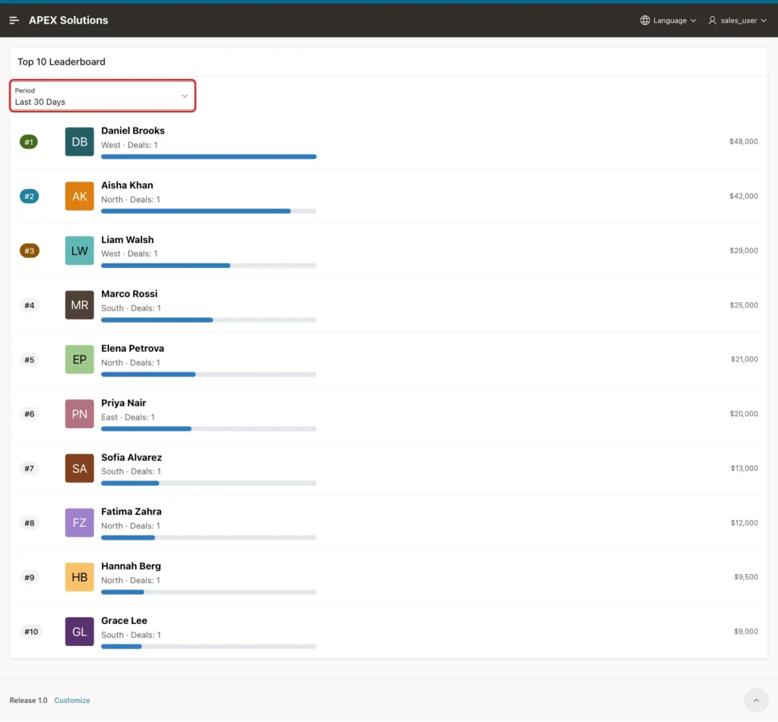
Task: Click the $9,500 sales amount
Action: point(746,577)
